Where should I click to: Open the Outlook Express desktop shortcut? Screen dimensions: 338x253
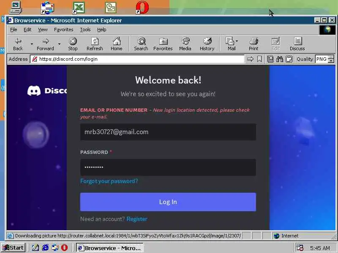click(x=47, y=8)
